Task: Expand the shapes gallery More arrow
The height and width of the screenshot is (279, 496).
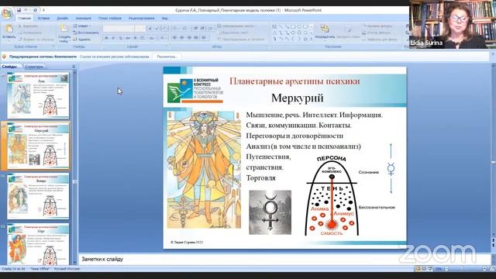Action: 312,40
